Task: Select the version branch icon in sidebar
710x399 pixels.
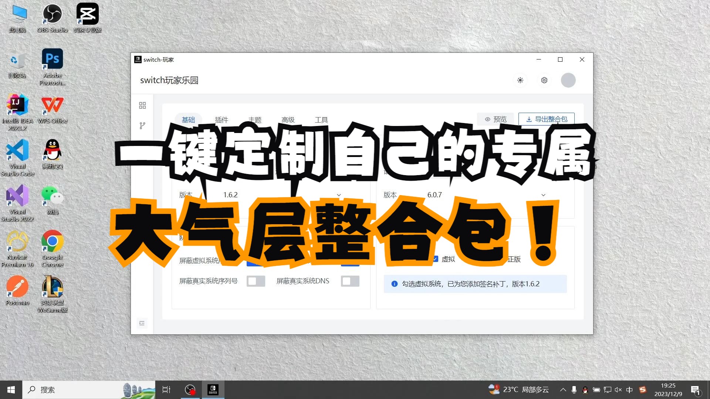Action: coord(142,126)
